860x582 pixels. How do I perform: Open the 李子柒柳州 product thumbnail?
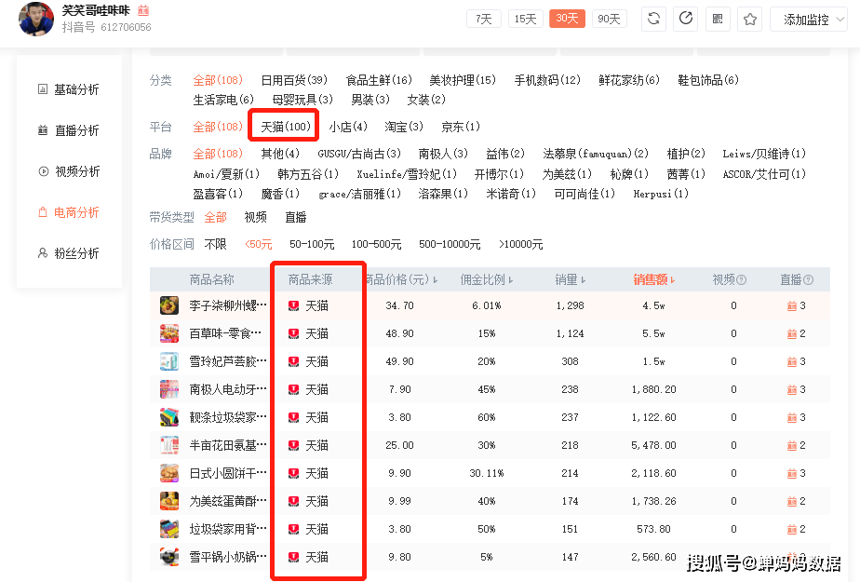169,305
